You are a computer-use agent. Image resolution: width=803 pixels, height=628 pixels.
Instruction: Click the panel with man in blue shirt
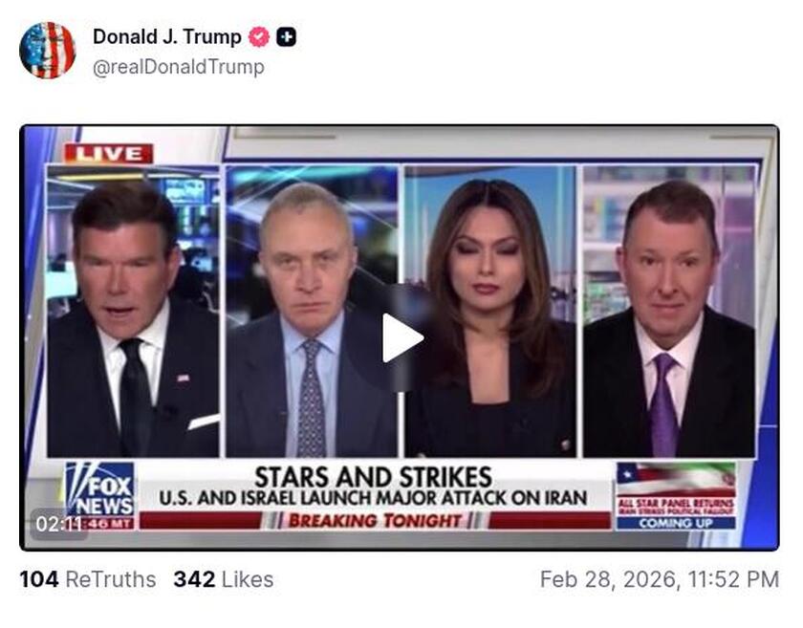point(312,311)
